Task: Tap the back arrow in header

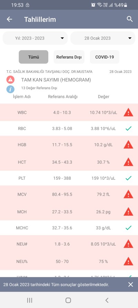Action: point(9,19)
